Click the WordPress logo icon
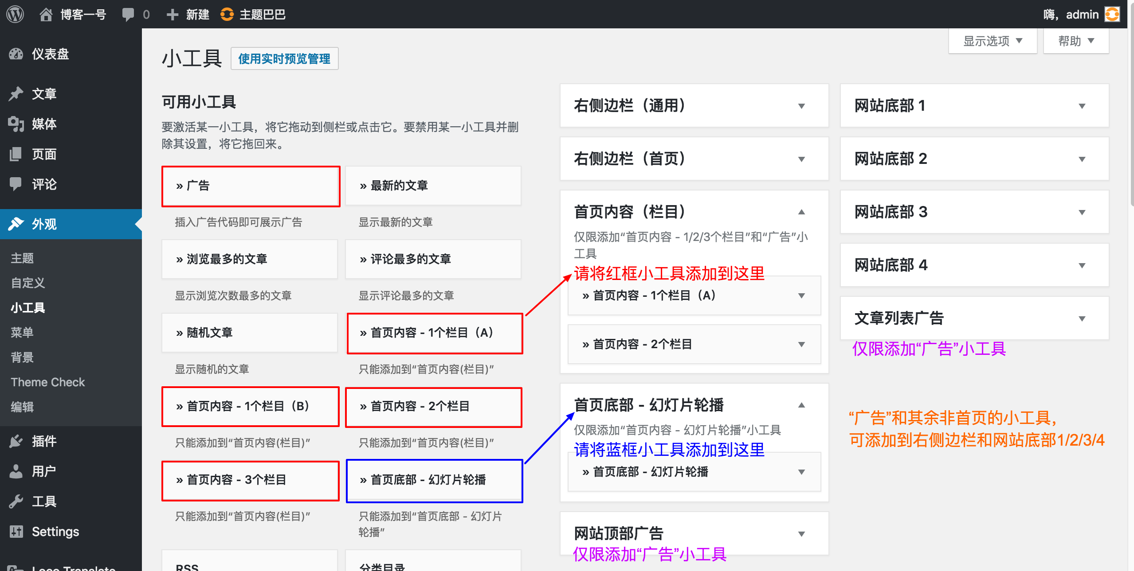1134x571 pixels. [15, 14]
